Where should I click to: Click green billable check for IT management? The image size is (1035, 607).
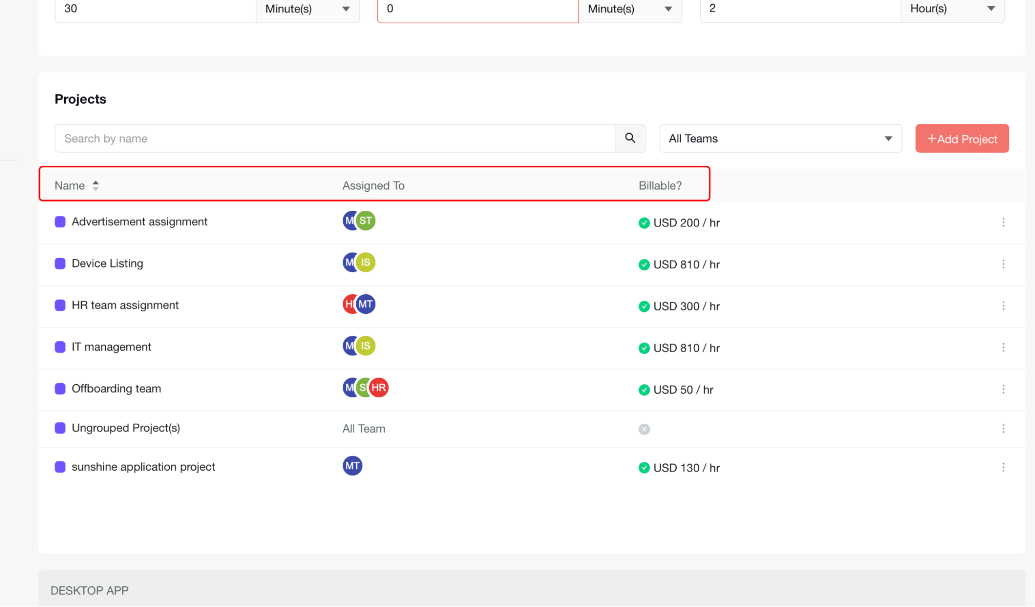tap(644, 348)
